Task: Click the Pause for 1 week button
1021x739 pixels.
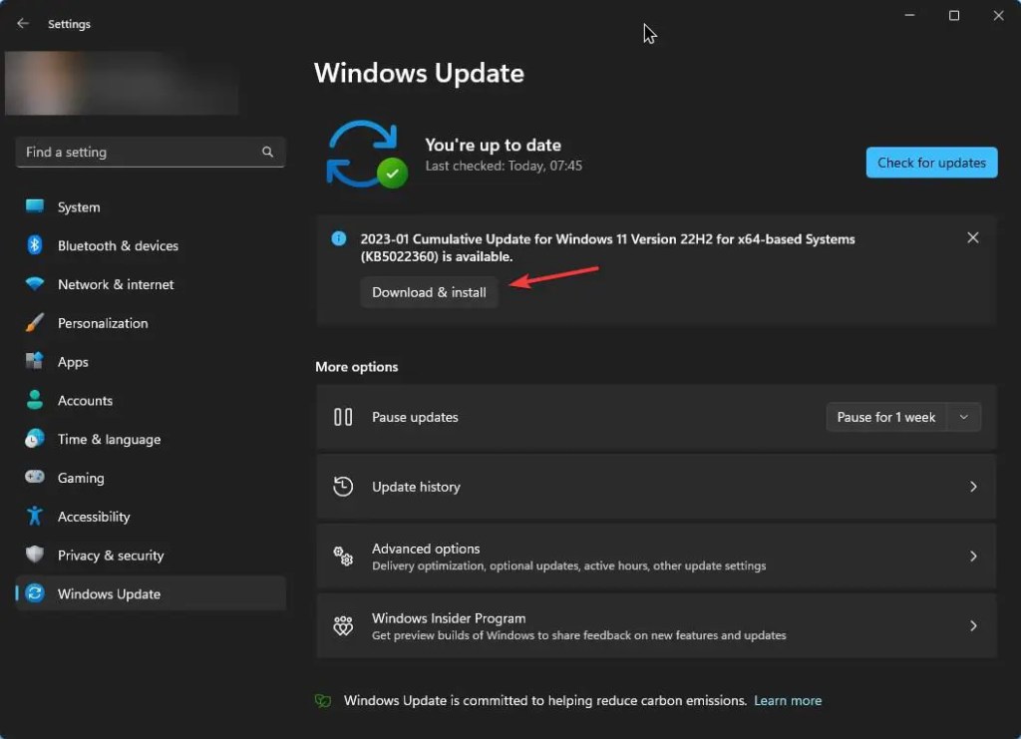Action: tap(885, 417)
